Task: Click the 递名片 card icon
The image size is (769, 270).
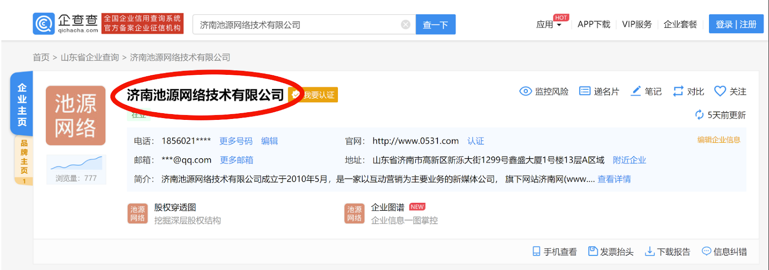Action: 584,91
